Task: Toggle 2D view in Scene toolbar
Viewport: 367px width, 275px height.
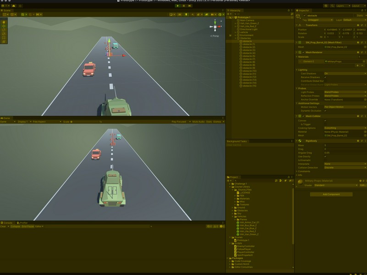Action: 179,15
